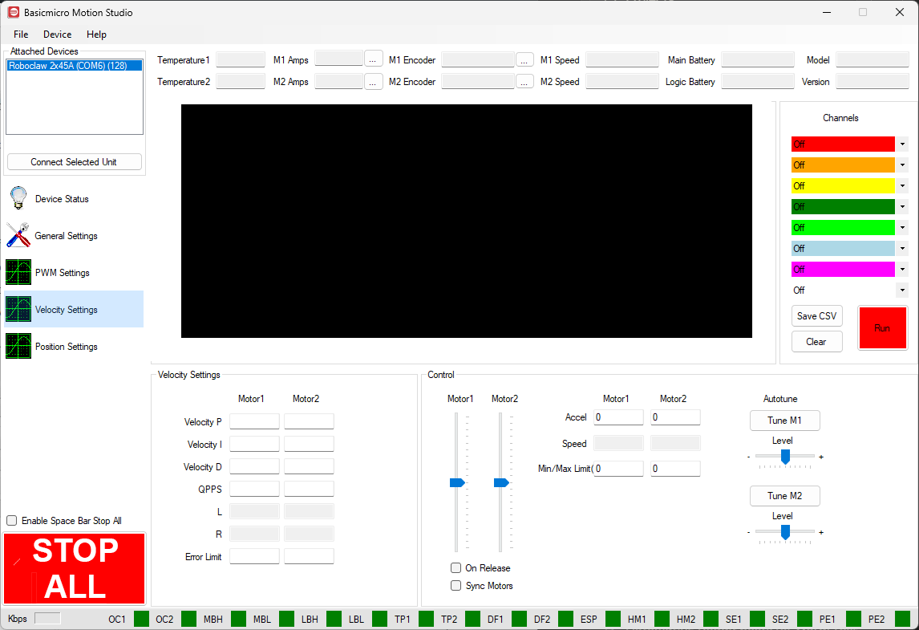The image size is (919, 630).
Task: Click the PWM Settings graph icon
Action: 18,272
